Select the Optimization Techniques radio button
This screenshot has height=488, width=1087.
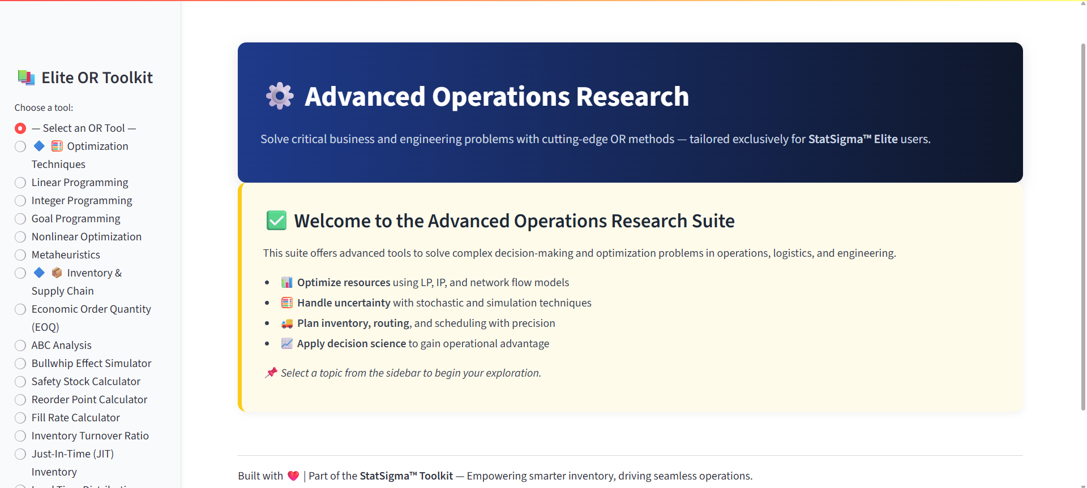20,146
